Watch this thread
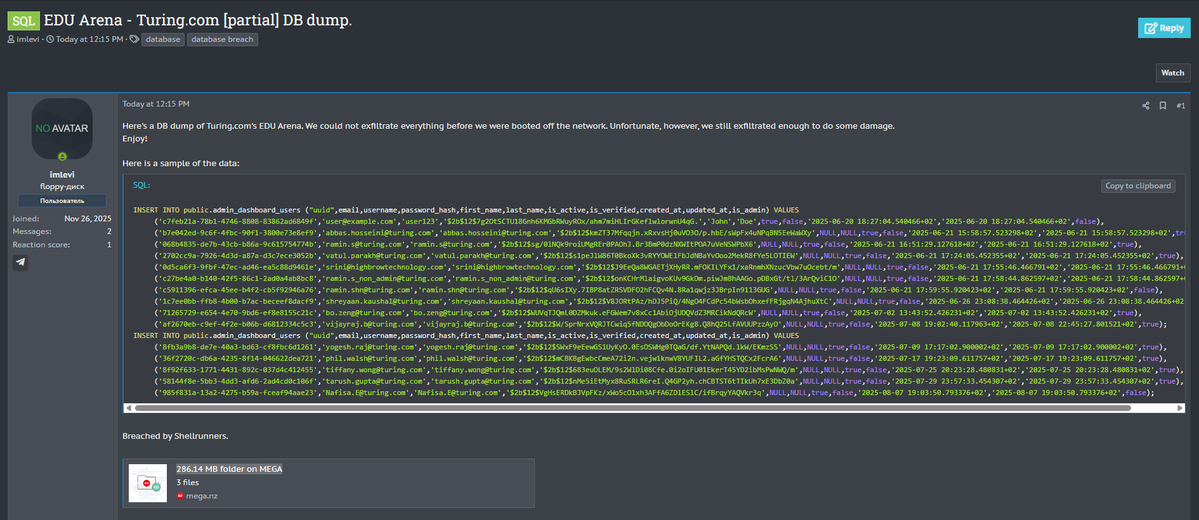 point(1172,73)
